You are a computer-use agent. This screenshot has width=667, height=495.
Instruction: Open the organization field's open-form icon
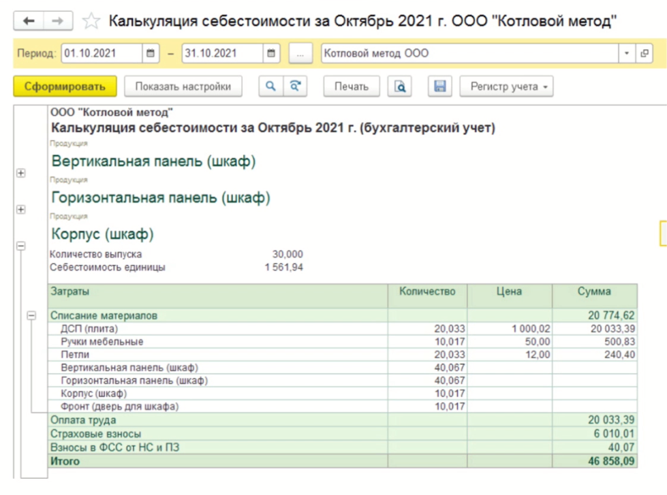coord(644,53)
